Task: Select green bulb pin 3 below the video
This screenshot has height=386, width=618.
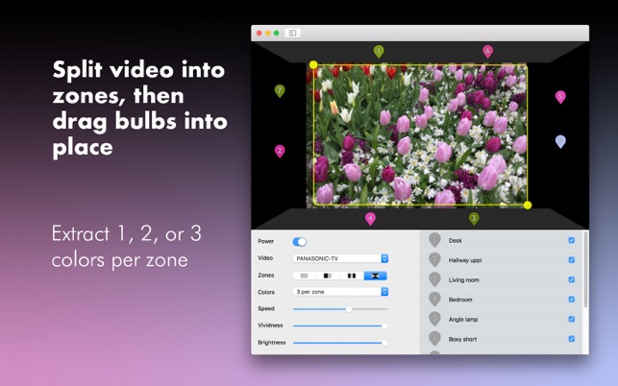Action: coord(474,219)
